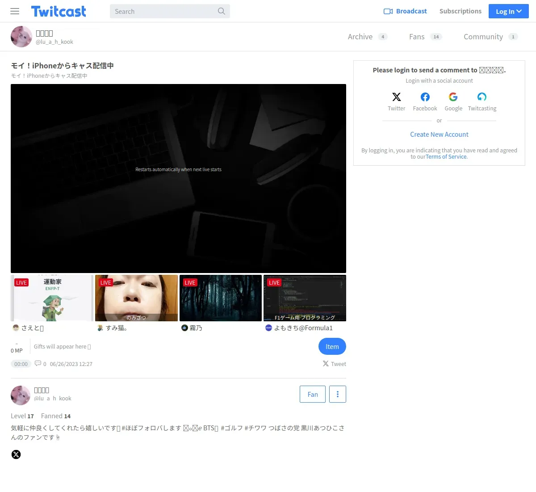Click @lu_a_h_kook handle in header

pyautogui.click(x=54, y=42)
